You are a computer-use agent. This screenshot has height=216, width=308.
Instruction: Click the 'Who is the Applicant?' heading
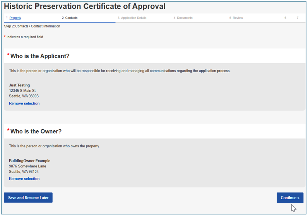coord(40,56)
